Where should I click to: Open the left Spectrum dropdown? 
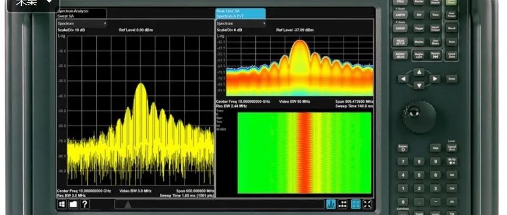(x=82, y=23)
